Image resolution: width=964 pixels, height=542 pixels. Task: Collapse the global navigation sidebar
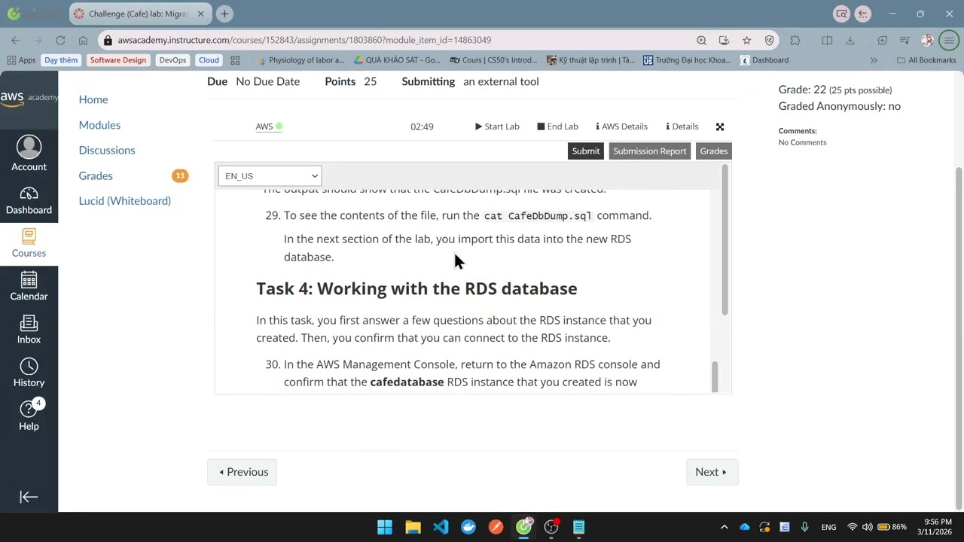(29, 496)
